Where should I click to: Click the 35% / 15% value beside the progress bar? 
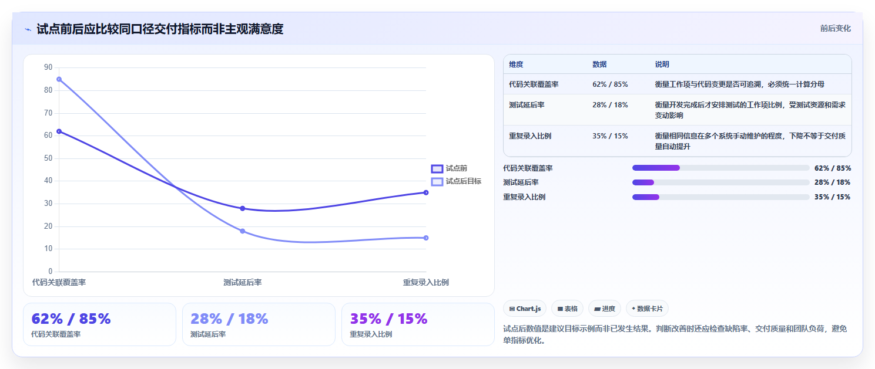pos(833,197)
